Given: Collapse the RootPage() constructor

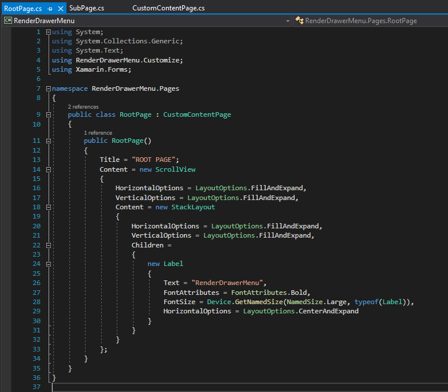Looking at the screenshot, I should click(49, 141).
